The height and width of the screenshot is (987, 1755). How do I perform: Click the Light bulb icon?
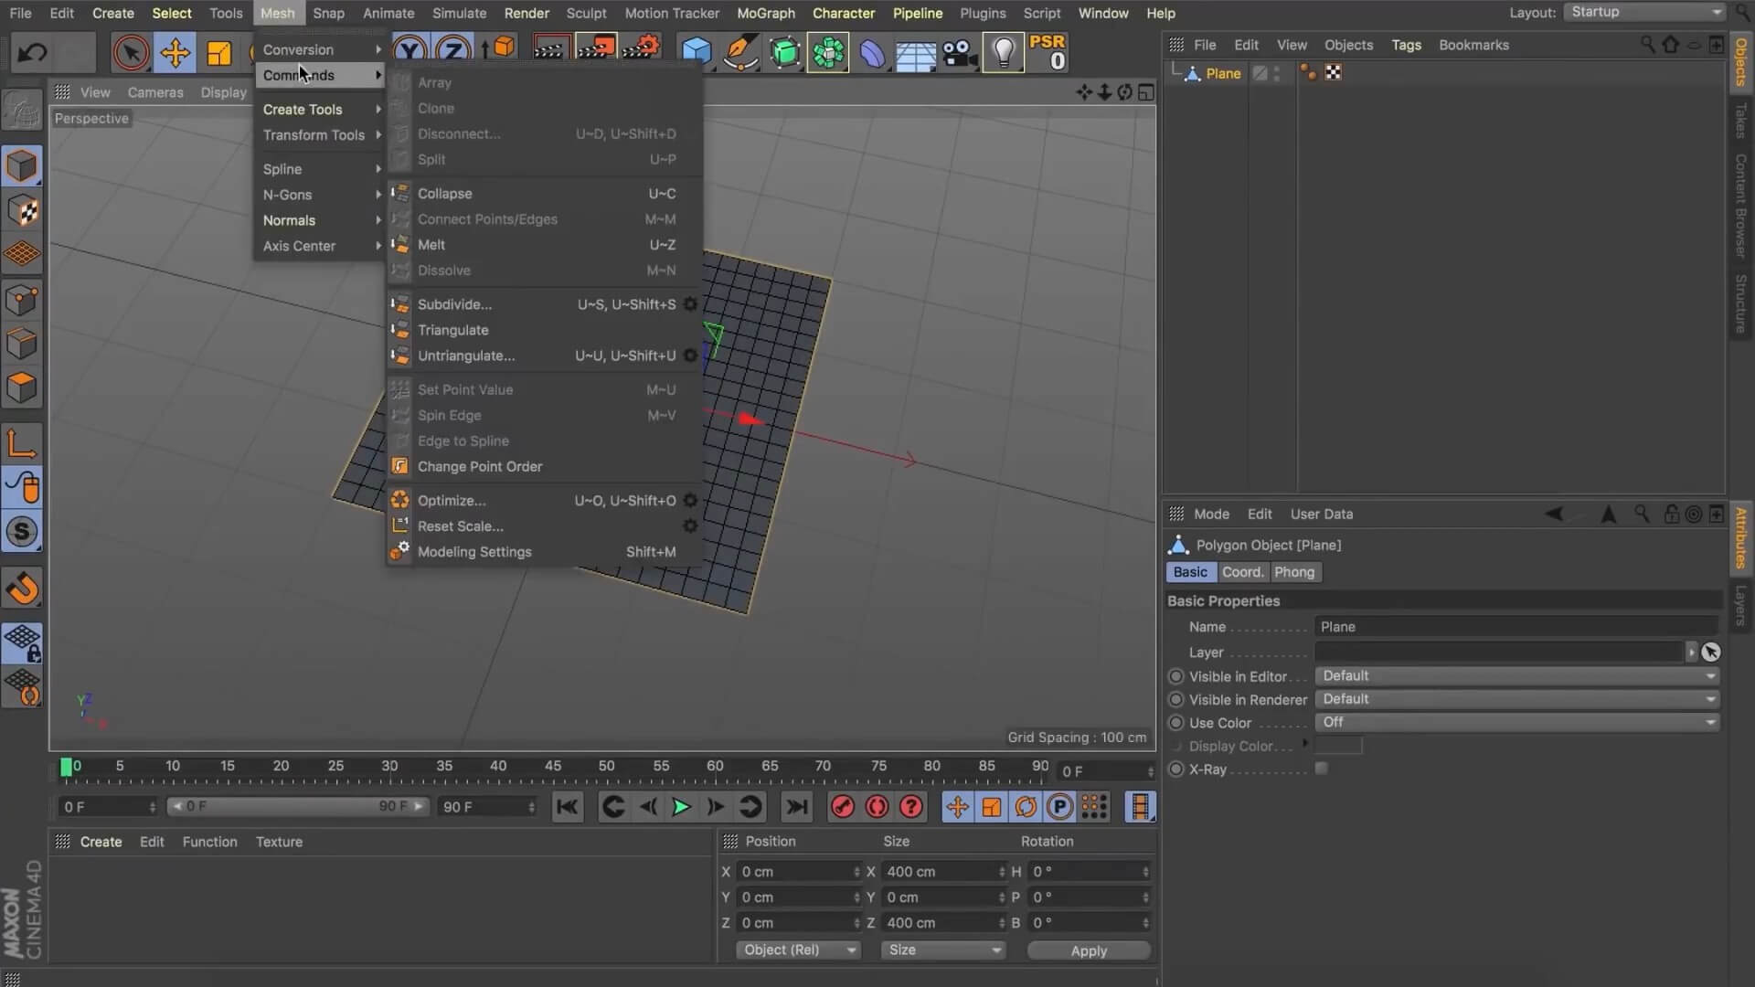[1004, 53]
